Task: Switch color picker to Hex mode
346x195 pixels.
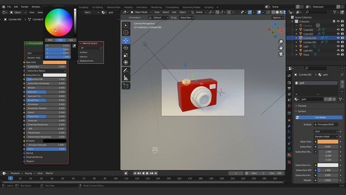Action: (x=71, y=40)
